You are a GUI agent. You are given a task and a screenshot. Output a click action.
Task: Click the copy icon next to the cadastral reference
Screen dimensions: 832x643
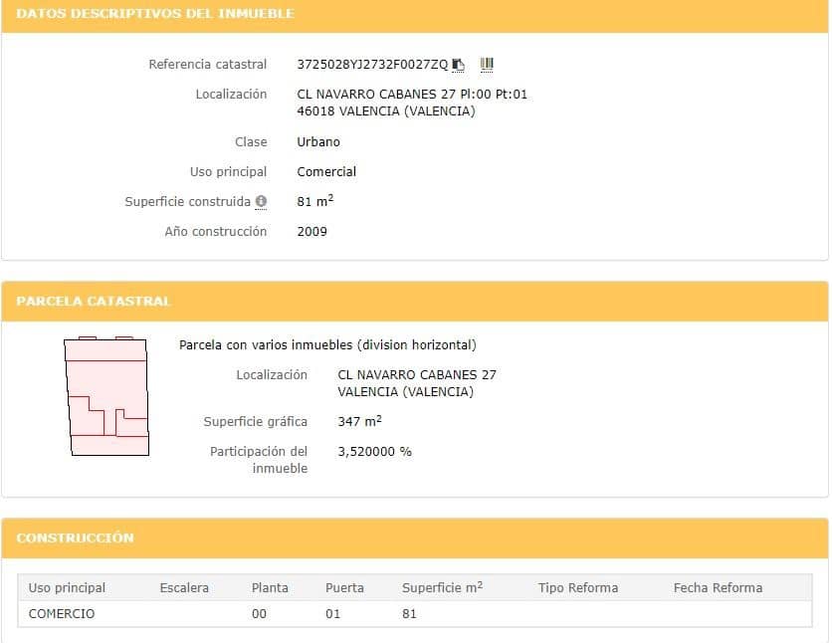457,64
